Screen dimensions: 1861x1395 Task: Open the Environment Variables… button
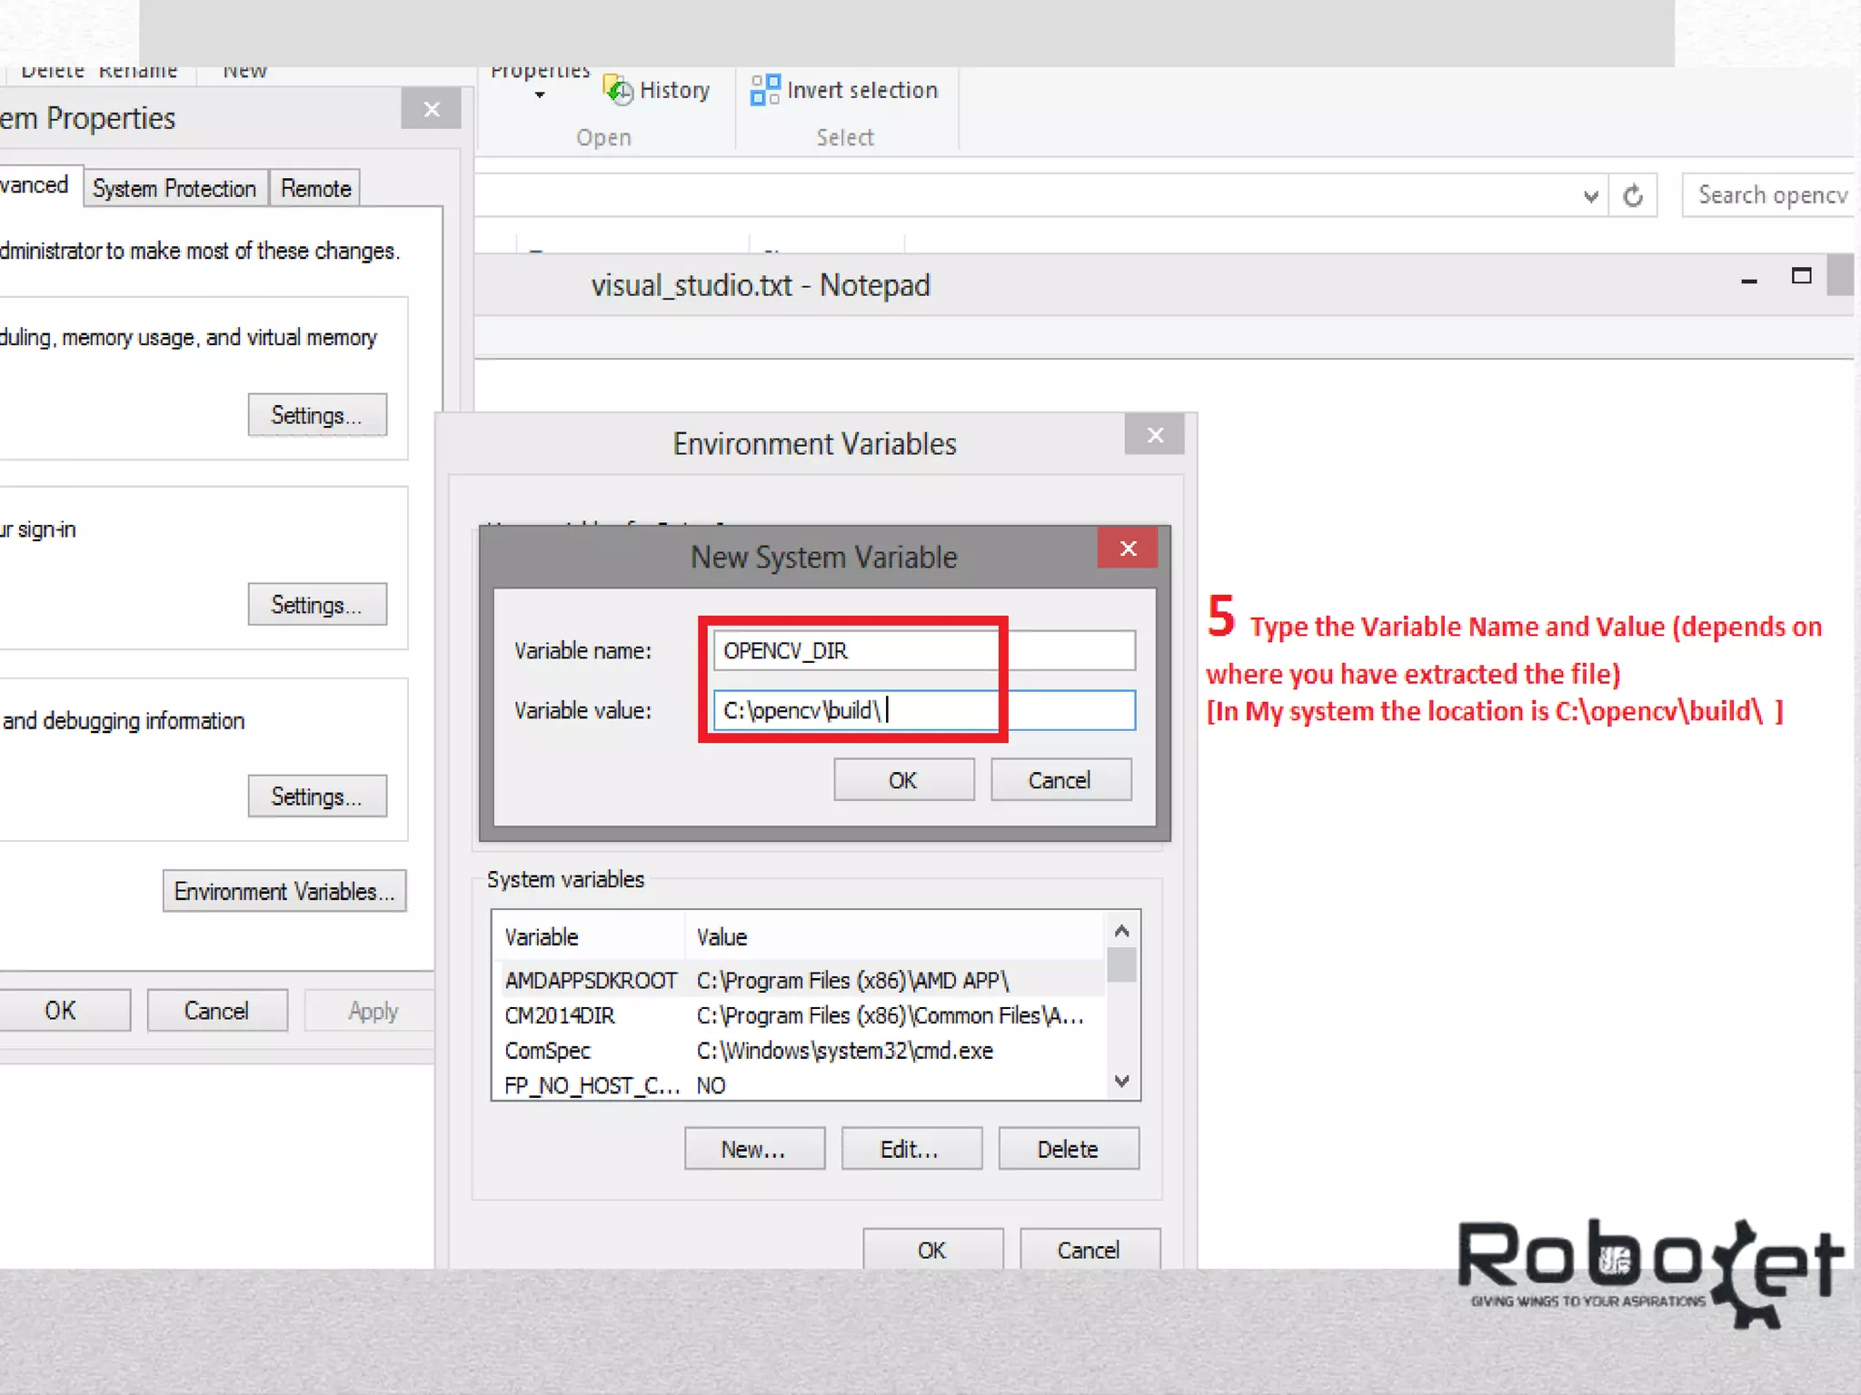point(284,892)
